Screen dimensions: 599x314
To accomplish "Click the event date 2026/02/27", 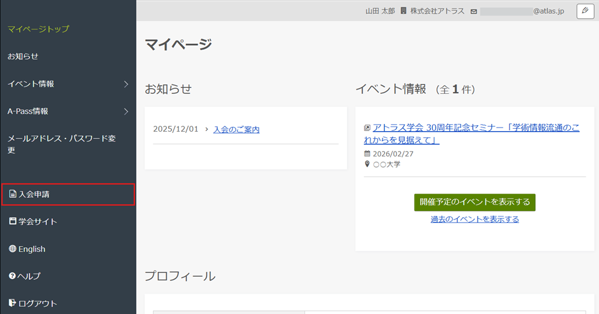I will click(393, 154).
